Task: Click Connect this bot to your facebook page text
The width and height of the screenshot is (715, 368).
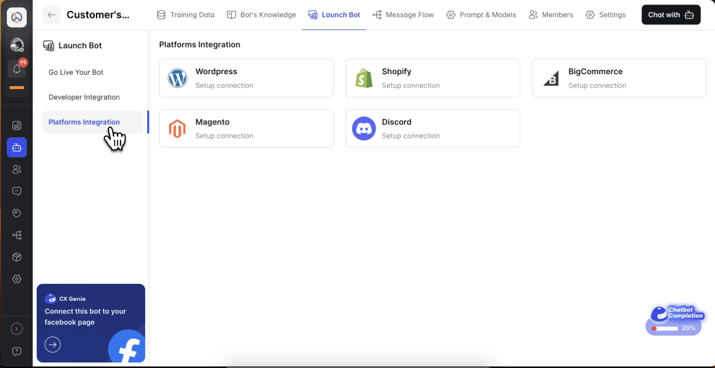Action: 86,317
